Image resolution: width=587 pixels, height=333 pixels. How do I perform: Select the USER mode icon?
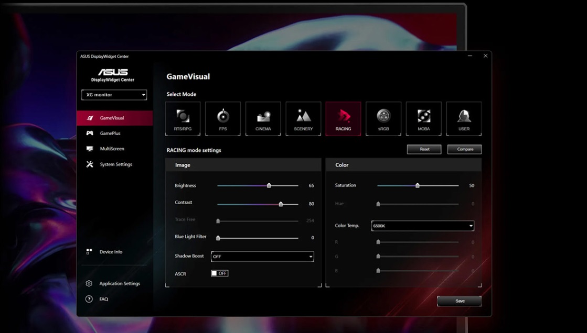coord(464,118)
